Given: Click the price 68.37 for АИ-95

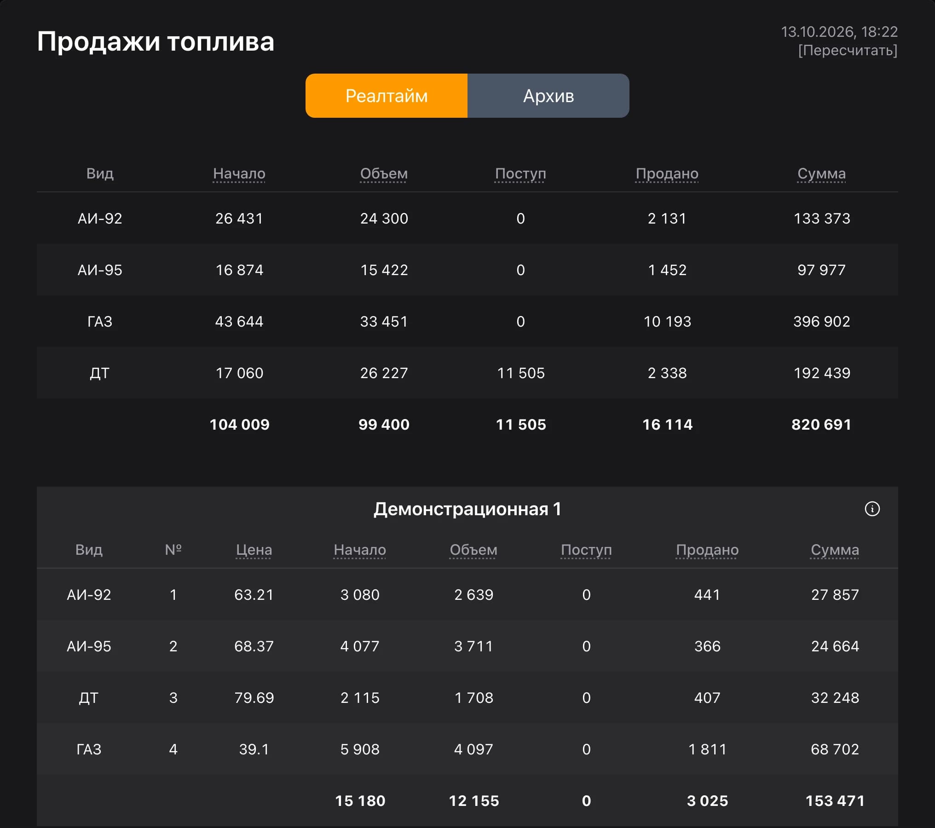Looking at the screenshot, I should pyautogui.click(x=254, y=646).
